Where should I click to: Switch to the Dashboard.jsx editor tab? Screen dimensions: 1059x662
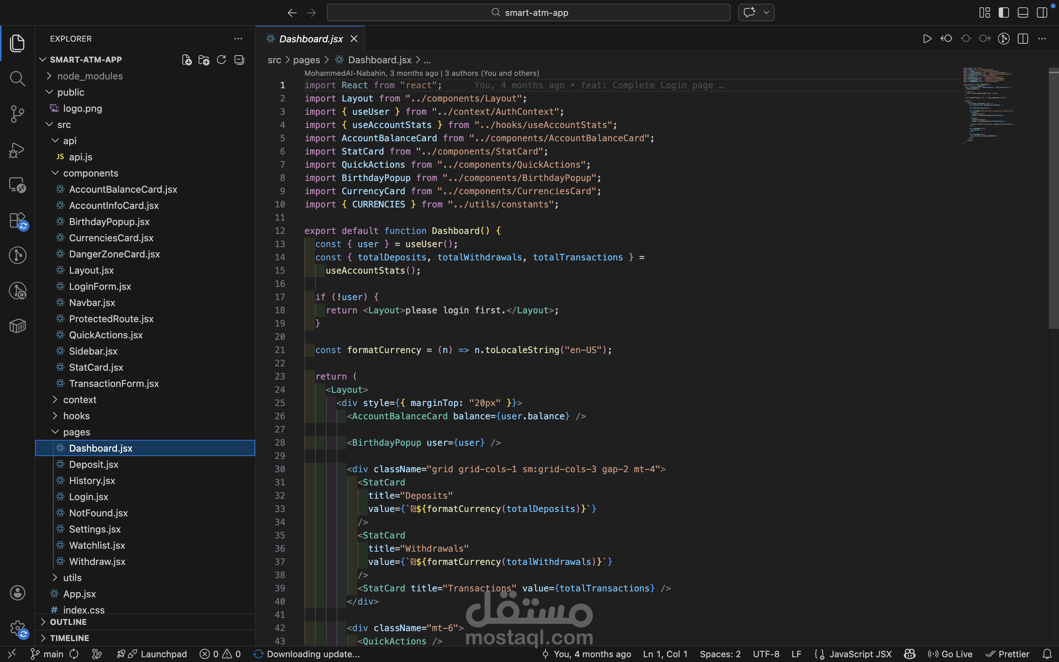[x=311, y=39]
